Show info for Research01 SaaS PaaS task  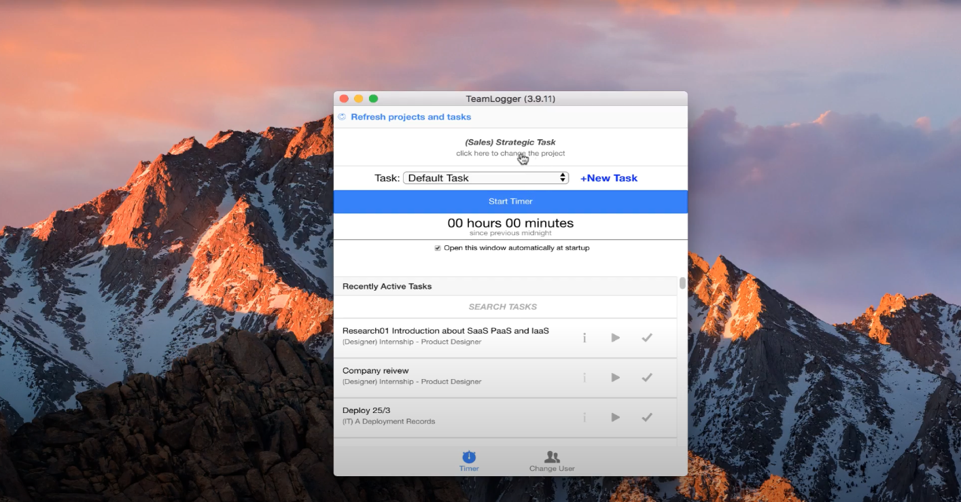pos(584,338)
